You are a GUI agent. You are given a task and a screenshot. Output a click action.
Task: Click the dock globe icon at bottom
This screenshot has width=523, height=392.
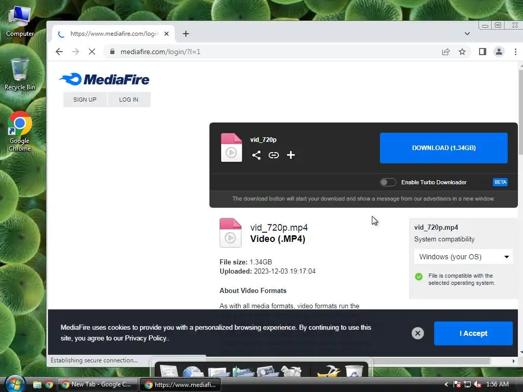point(193,372)
